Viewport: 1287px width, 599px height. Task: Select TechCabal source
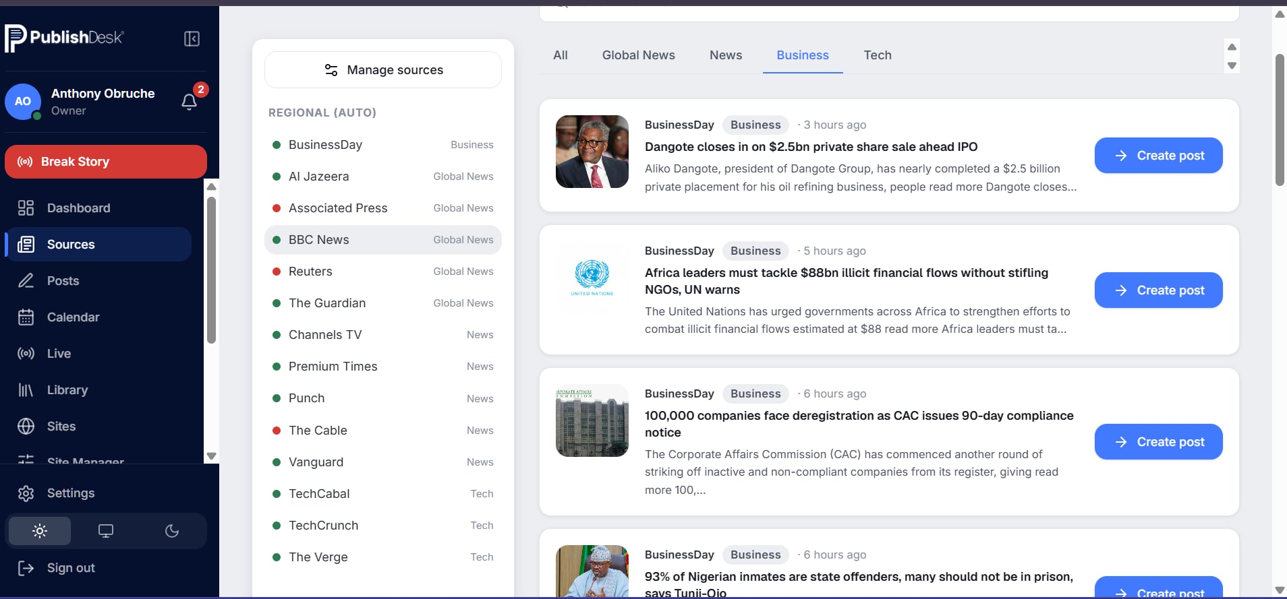click(383, 494)
